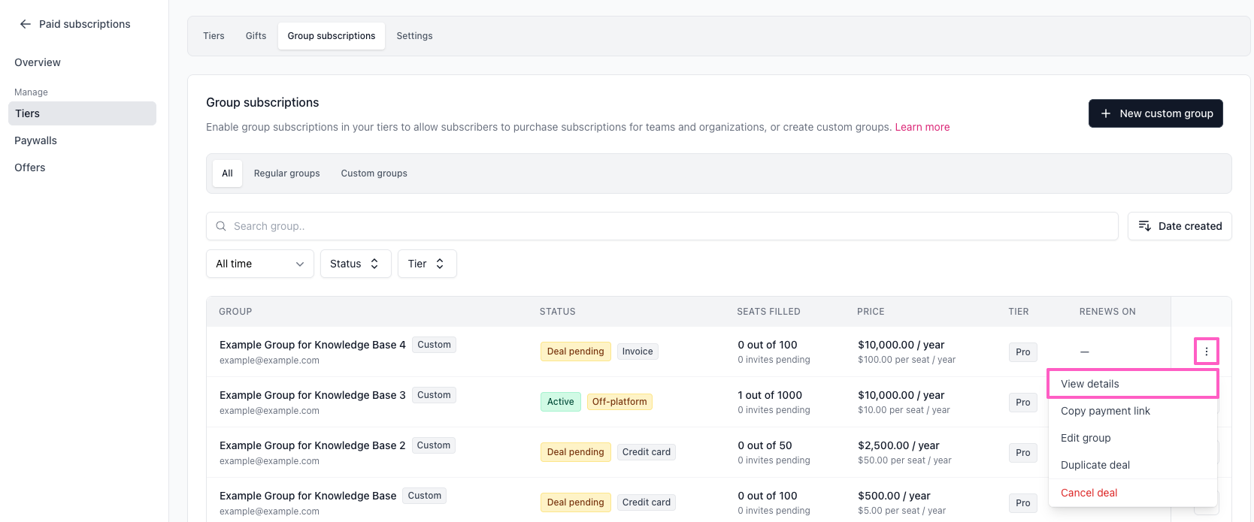Image resolution: width=1254 pixels, height=522 pixels.
Task: Choose Copy payment link
Action: tap(1133, 411)
